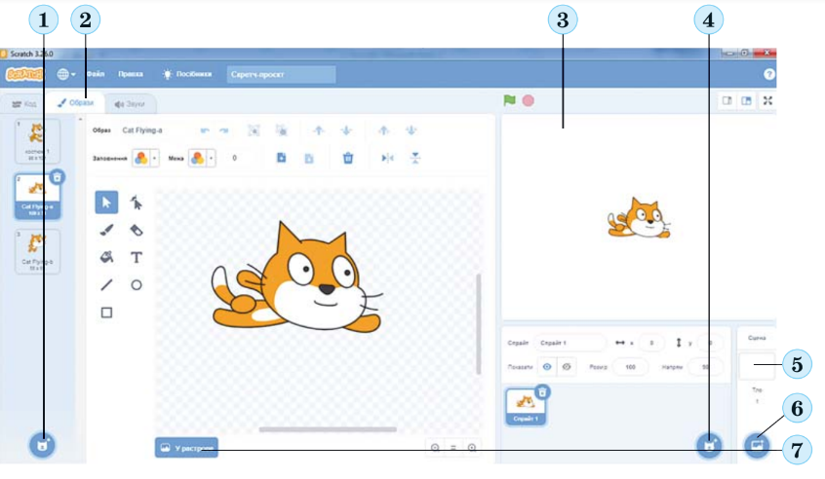Click the red stop button

click(528, 100)
